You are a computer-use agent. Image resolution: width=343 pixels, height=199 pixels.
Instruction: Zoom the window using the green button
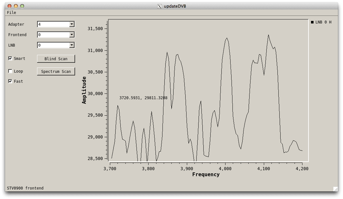pos(22,6)
